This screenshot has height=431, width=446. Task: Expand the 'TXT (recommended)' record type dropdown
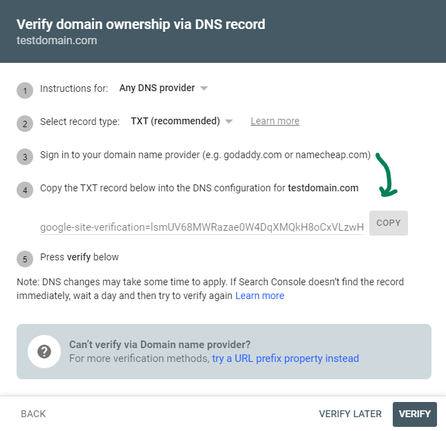click(181, 122)
